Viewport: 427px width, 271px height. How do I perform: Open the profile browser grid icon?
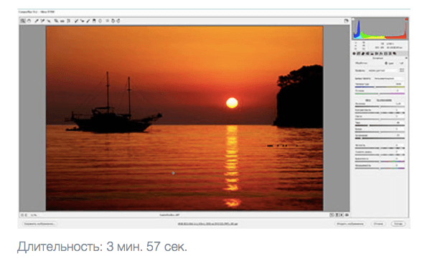(x=402, y=70)
